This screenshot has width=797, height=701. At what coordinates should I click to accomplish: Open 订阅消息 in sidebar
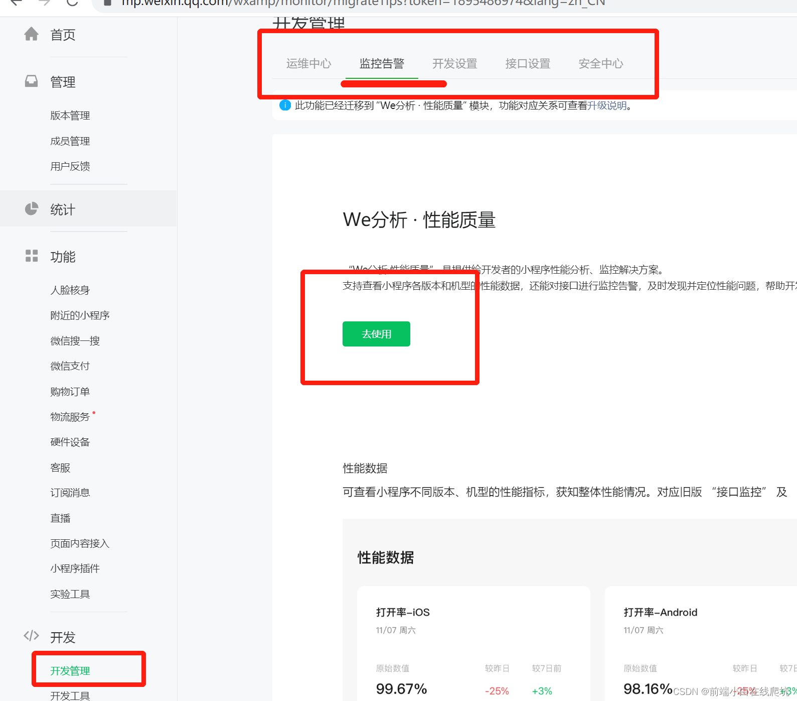(x=70, y=493)
